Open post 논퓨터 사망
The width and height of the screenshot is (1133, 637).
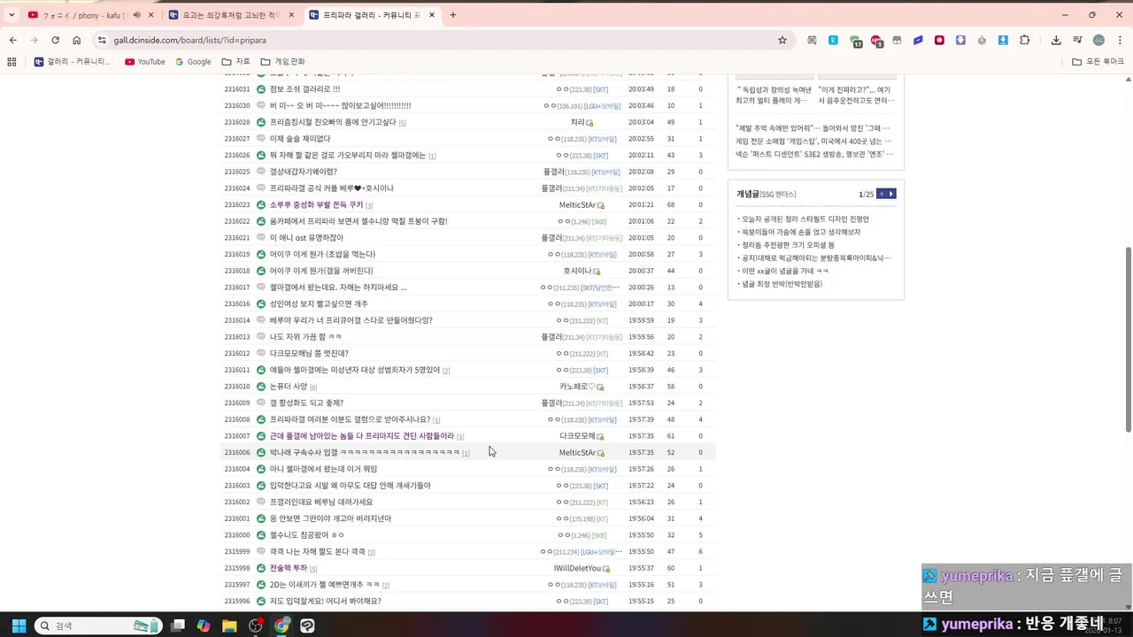tap(289, 387)
